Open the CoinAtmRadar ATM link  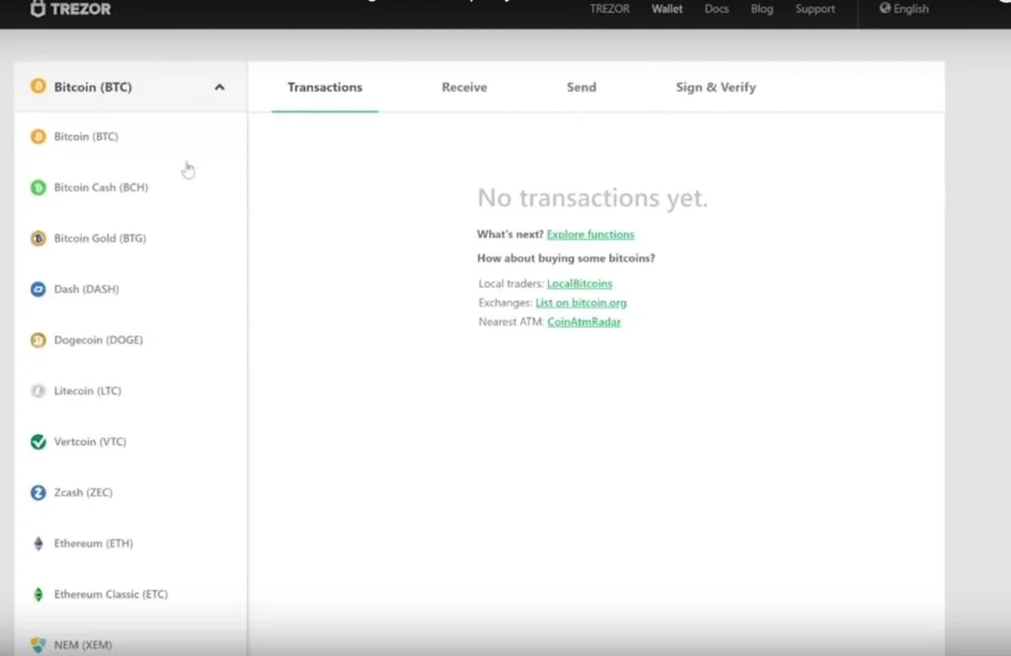pyautogui.click(x=583, y=322)
